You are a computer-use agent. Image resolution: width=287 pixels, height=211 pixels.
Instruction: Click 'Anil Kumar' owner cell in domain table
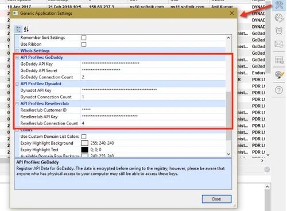[222, 7]
